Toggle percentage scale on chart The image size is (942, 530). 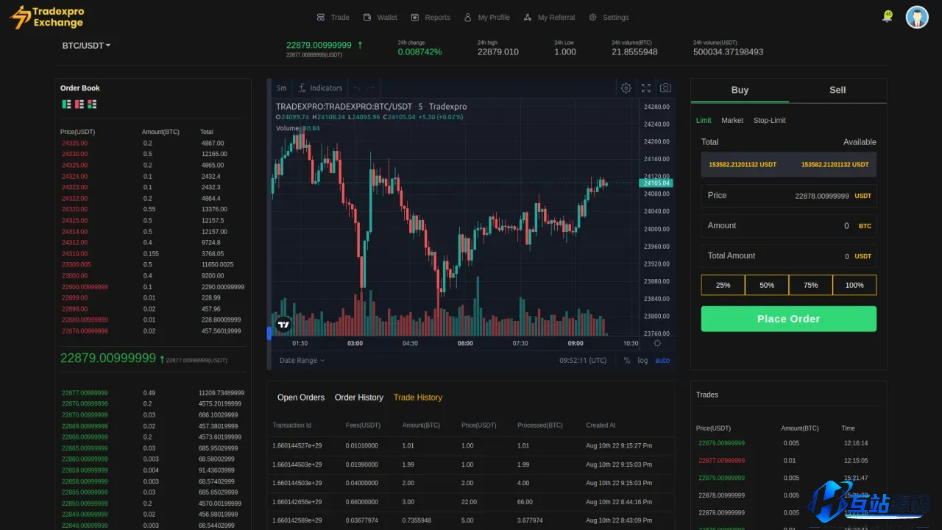pos(627,360)
